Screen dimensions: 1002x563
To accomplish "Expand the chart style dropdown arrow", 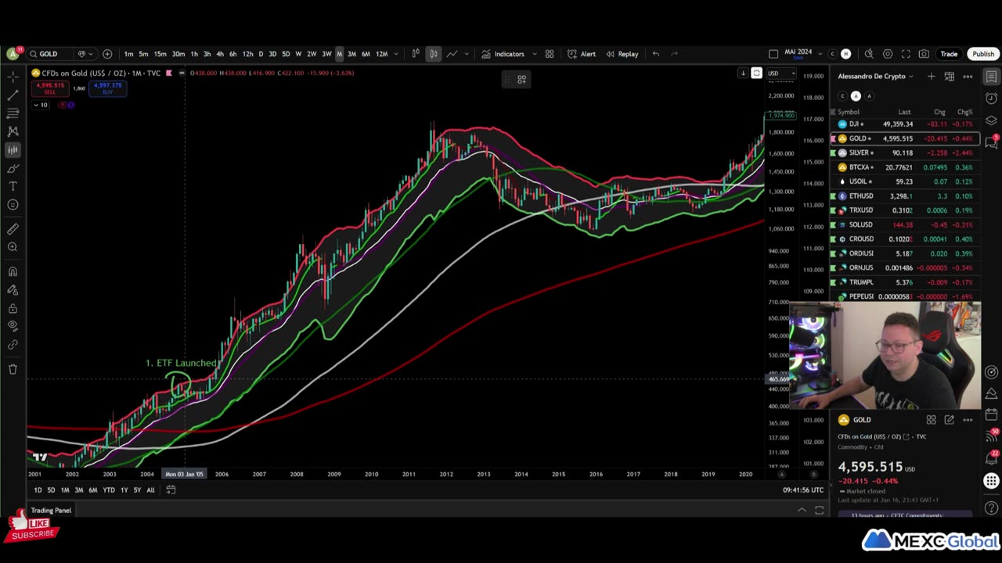I will click(467, 54).
